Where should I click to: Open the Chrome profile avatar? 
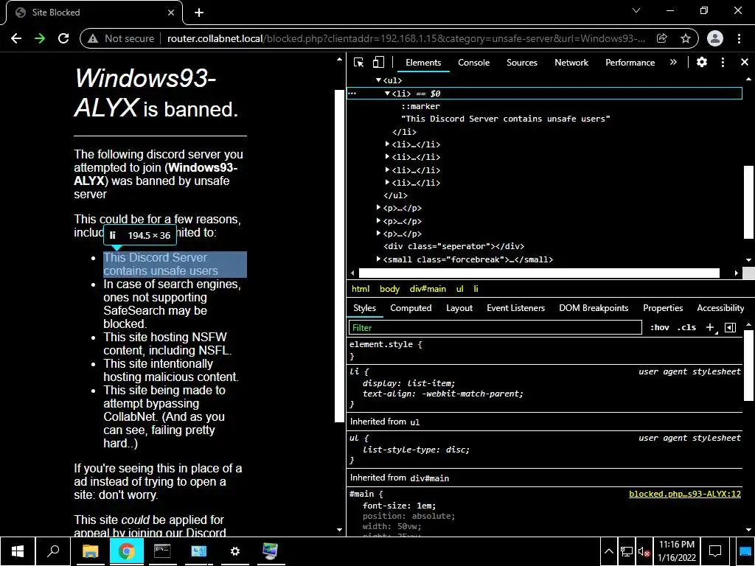[715, 38]
